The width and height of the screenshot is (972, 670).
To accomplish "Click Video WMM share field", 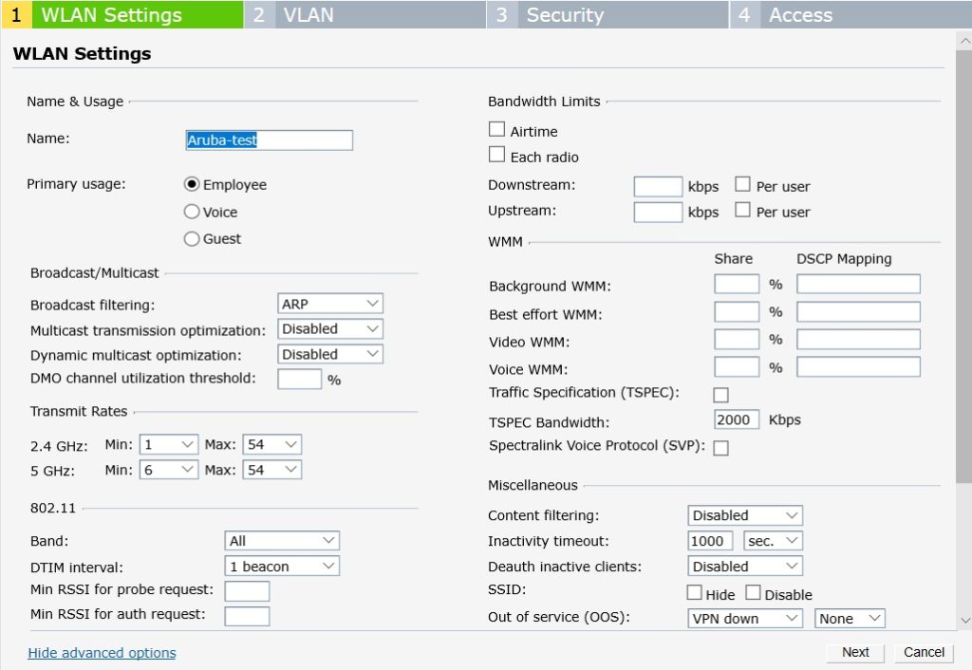I will click(x=737, y=339).
